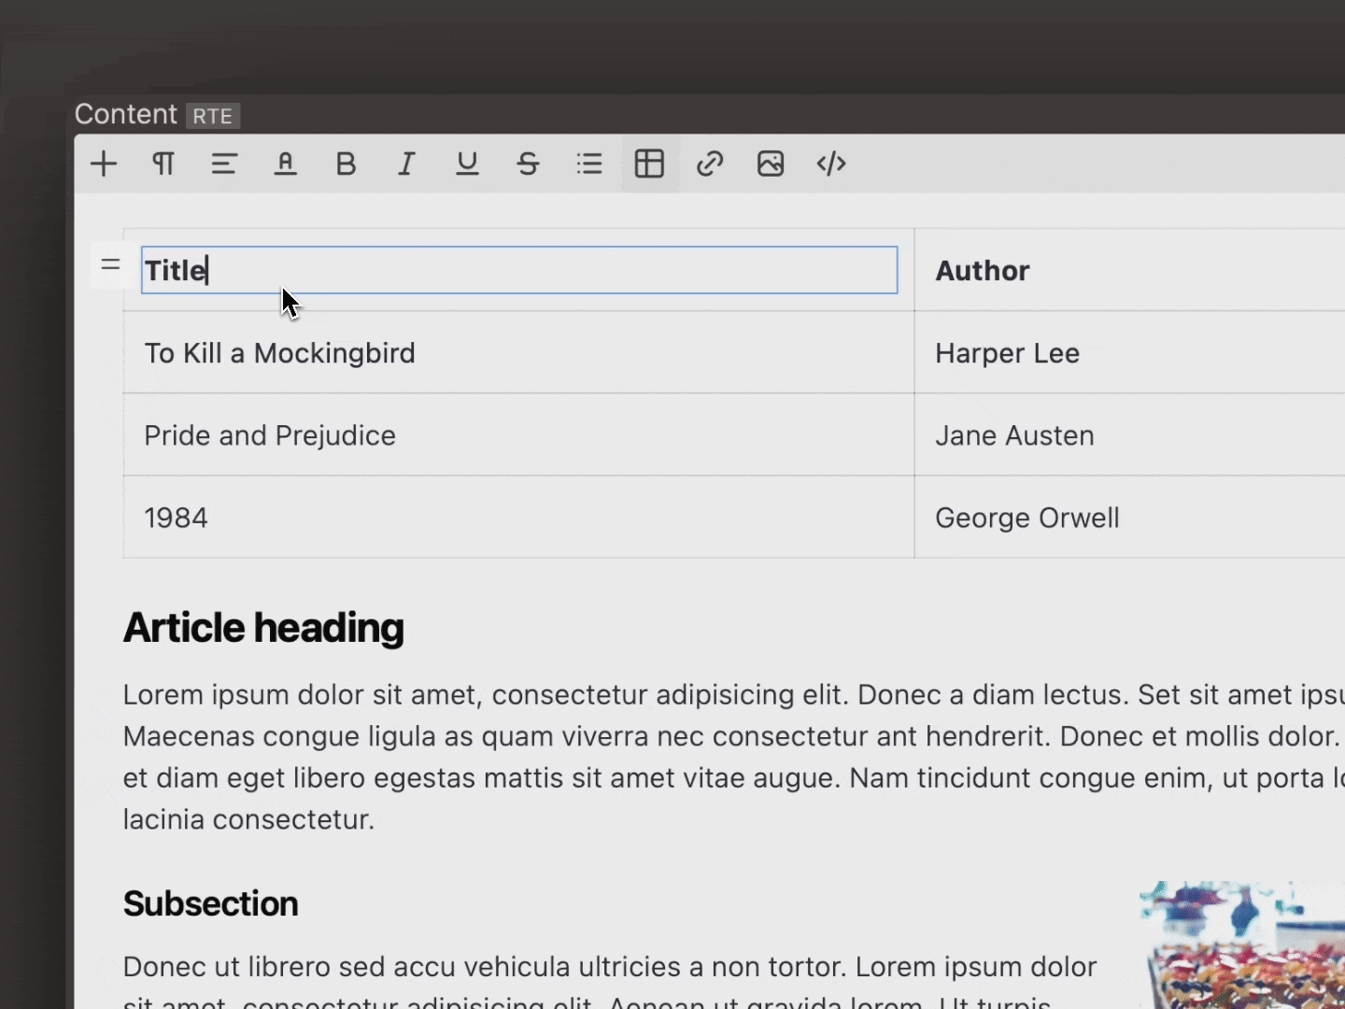
Task: Click the insert image icon
Action: (771, 164)
